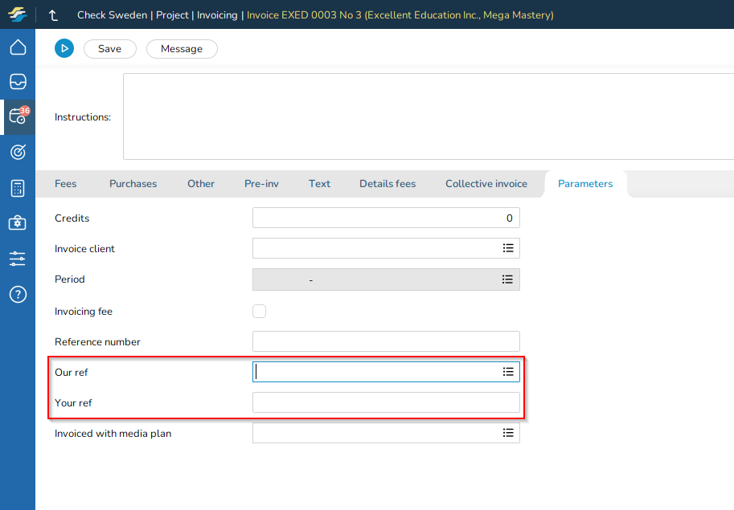Open the Invoice client list dropdown
The width and height of the screenshot is (734, 510).
[x=508, y=249]
